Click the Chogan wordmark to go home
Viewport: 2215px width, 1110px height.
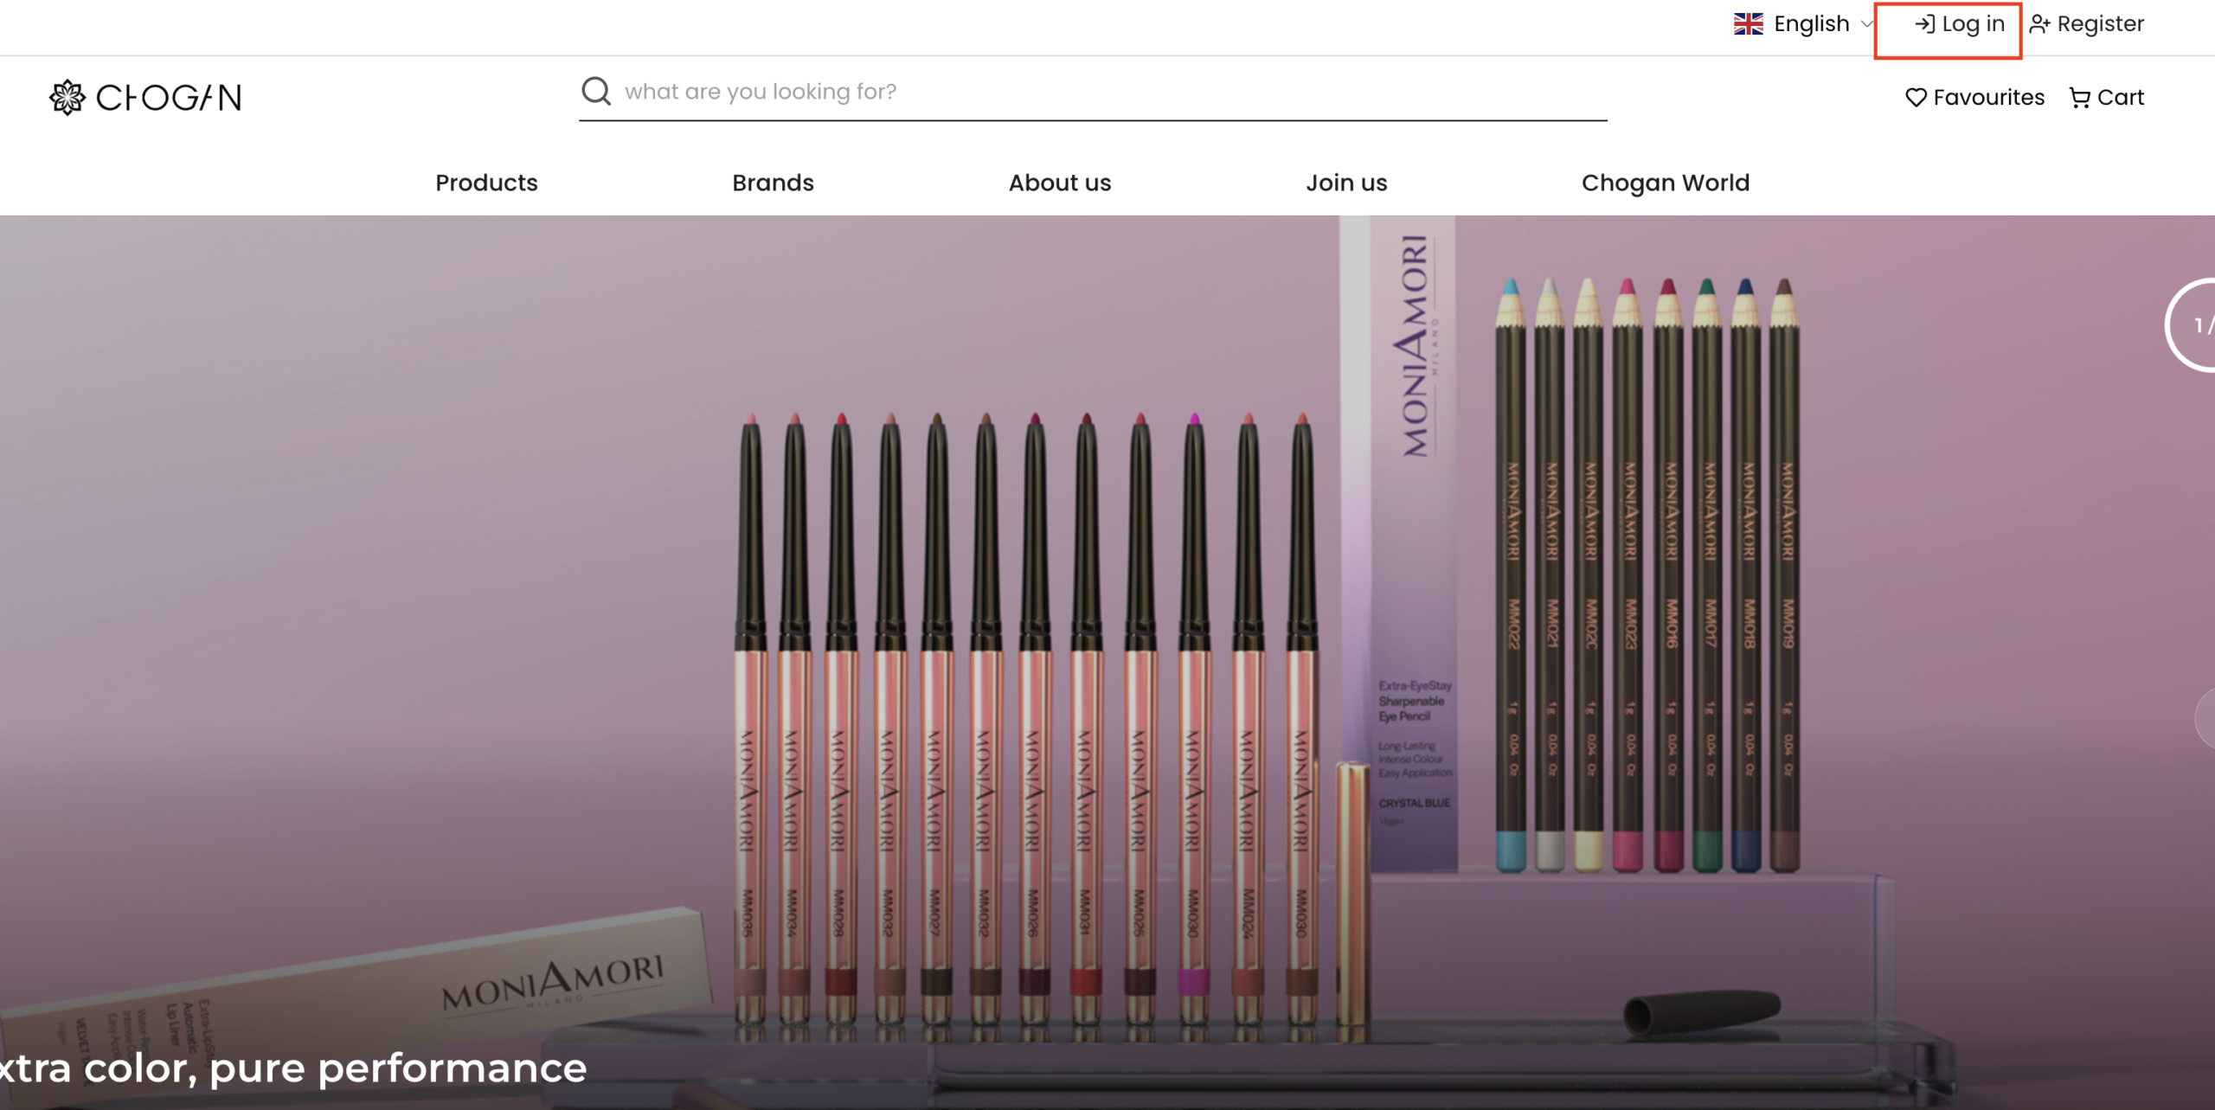169,98
